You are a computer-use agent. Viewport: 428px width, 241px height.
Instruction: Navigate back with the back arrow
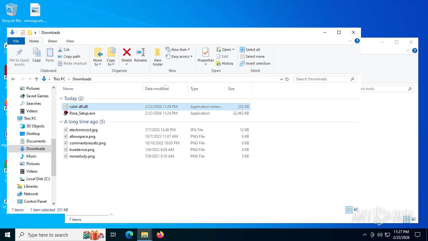[x=13, y=79]
